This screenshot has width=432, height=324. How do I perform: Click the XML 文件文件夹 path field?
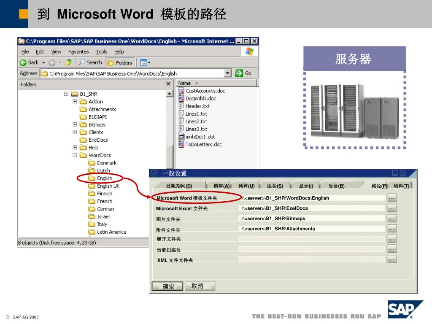point(312,259)
